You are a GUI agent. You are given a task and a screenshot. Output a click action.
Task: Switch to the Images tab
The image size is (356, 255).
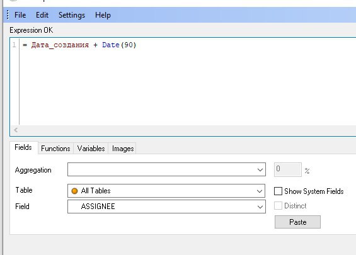[x=123, y=149]
